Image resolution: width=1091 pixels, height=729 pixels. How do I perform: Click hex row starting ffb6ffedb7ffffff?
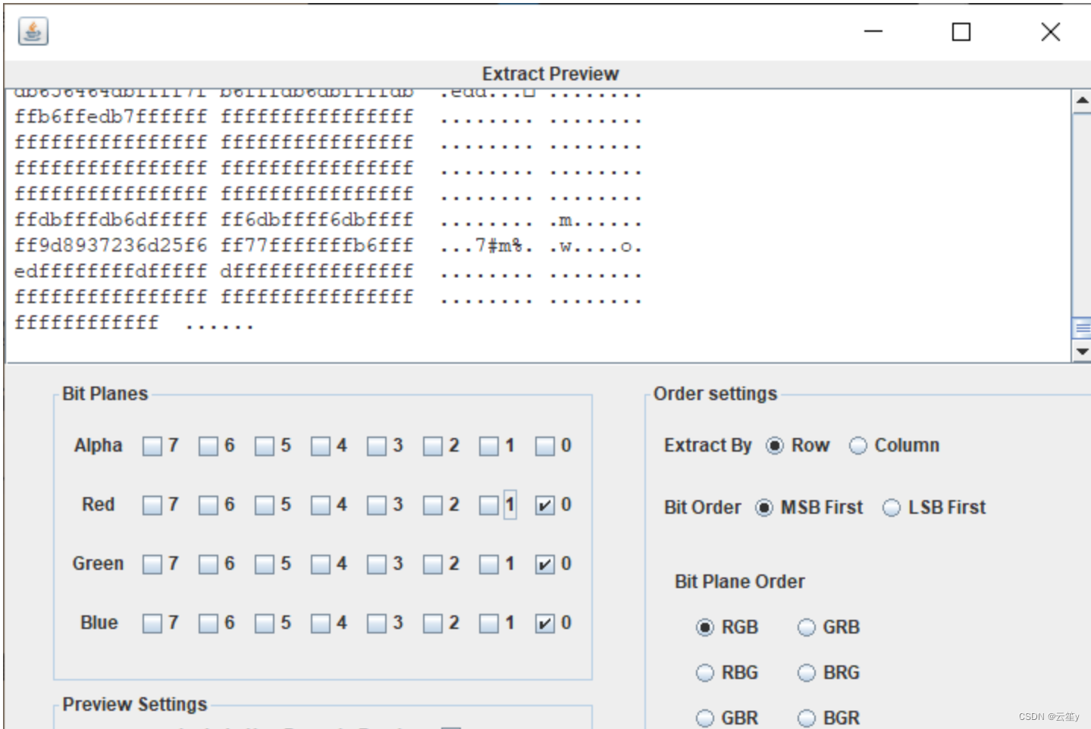[x=328, y=117]
